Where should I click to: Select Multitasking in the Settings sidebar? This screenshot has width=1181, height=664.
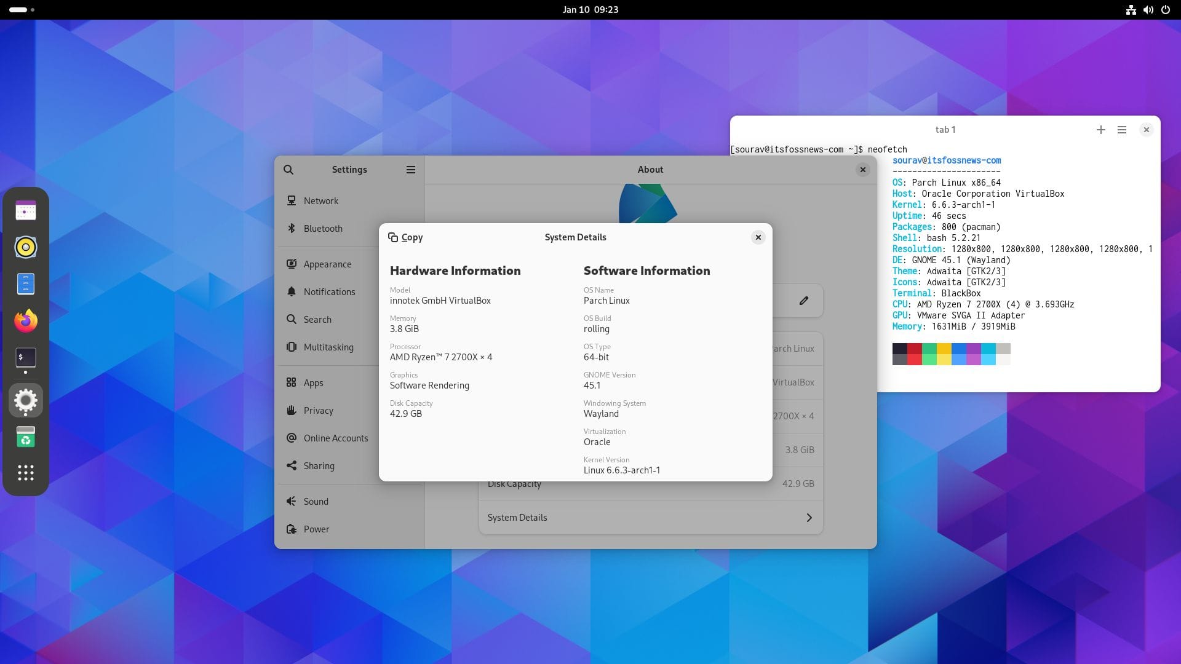(x=328, y=347)
